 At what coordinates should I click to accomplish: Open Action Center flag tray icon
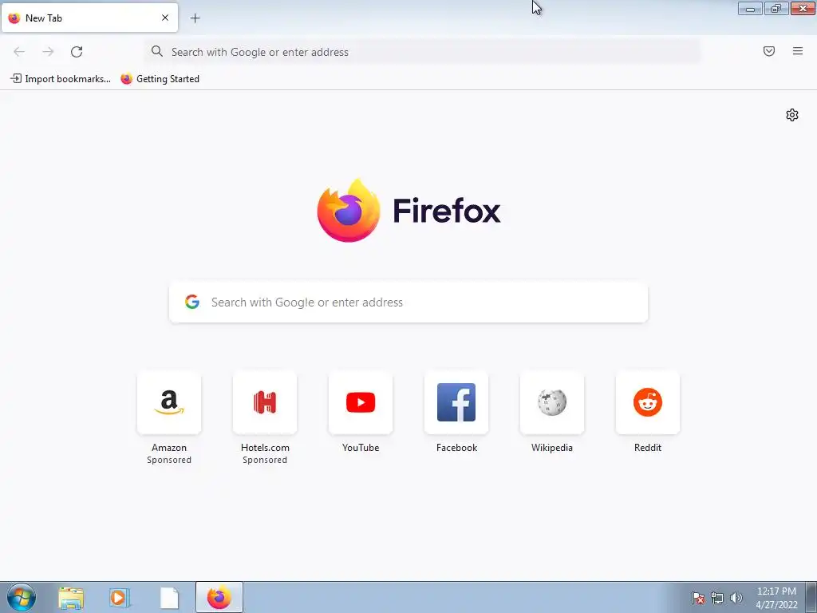[698, 598]
